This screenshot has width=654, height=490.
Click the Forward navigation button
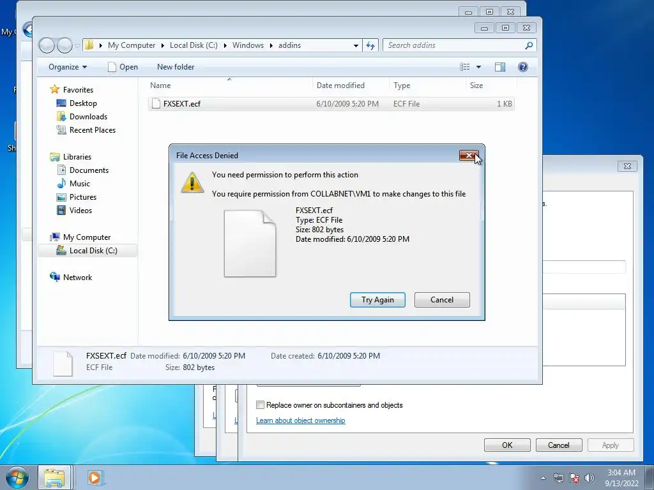(65, 45)
